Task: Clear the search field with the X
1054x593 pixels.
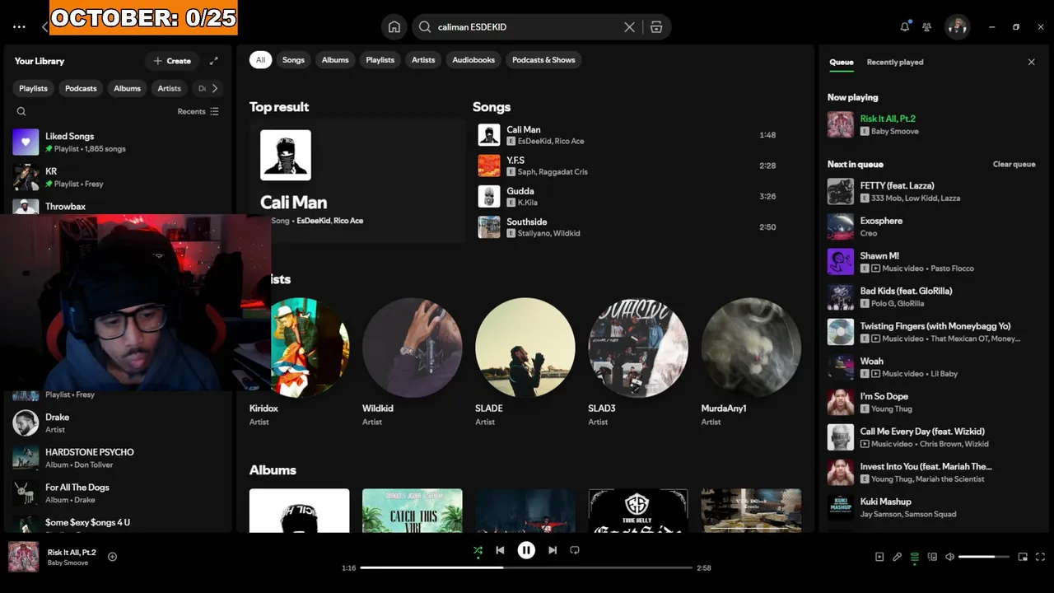Action: (629, 27)
